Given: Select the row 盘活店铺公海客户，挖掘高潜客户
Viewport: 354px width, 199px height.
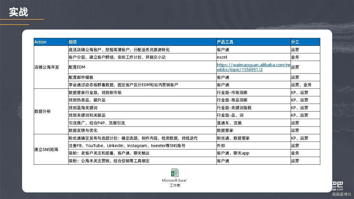Looking at the screenshot, I should (177, 50).
